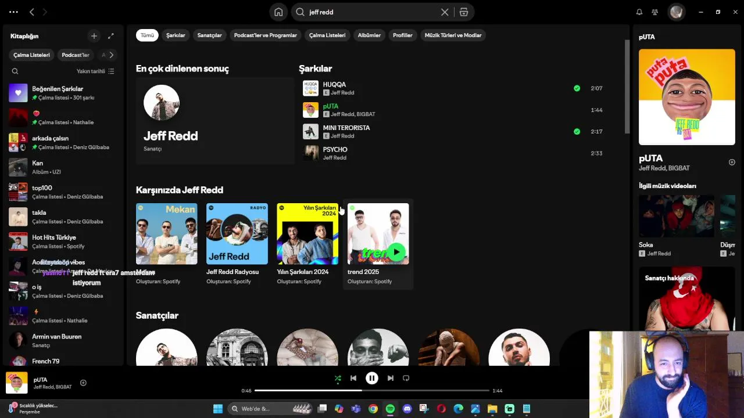Select the Tümü filter tab
Image resolution: width=744 pixels, height=418 pixels.
(147, 35)
